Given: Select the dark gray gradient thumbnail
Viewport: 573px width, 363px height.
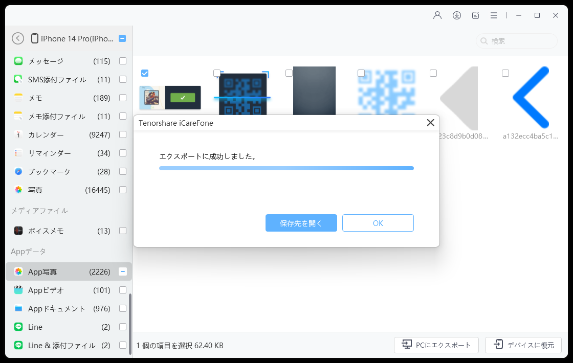Looking at the screenshot, I should pos(314,90).
